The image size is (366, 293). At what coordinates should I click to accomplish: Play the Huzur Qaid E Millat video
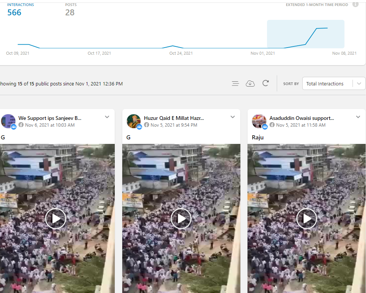click(181, 218)
